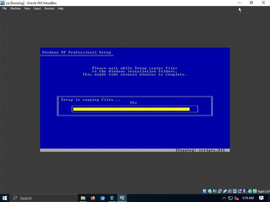Screen dimensions: 270x202
Task: Click the virtual display status icon
Action: click(235, 191)
